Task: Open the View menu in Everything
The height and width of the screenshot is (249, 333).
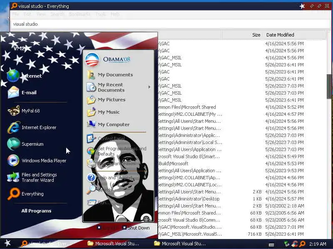Action: click(x=41, y=14)
